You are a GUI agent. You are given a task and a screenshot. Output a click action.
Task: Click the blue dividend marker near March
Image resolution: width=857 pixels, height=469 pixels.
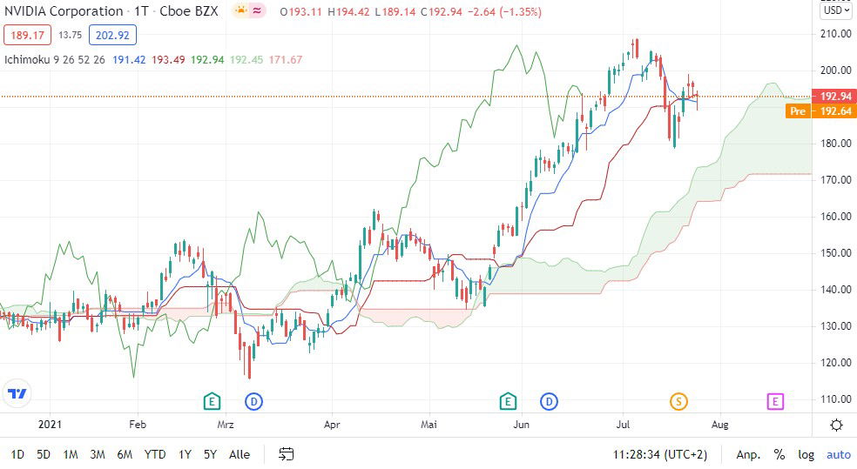pyautogui.click(x=253, y=401)
